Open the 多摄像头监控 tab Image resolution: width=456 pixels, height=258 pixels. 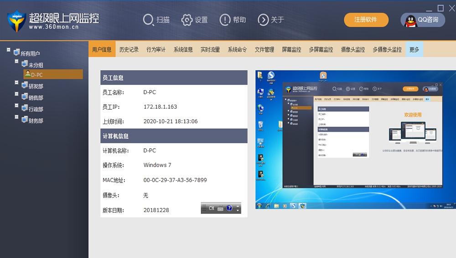(387, 49)
